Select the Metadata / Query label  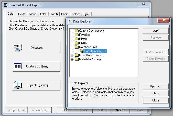90,59
